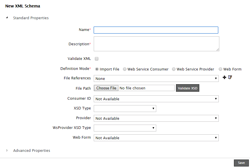Open the File References dropdown
The image size is (250, 167).
point(156,78)
